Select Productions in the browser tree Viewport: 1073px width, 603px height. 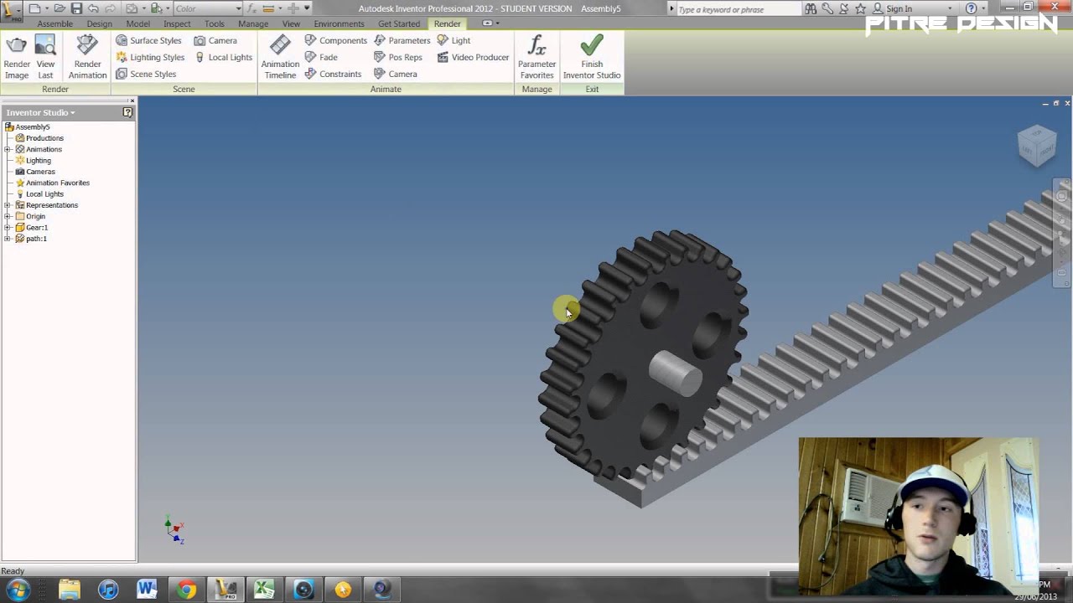[x=44, y=138]
